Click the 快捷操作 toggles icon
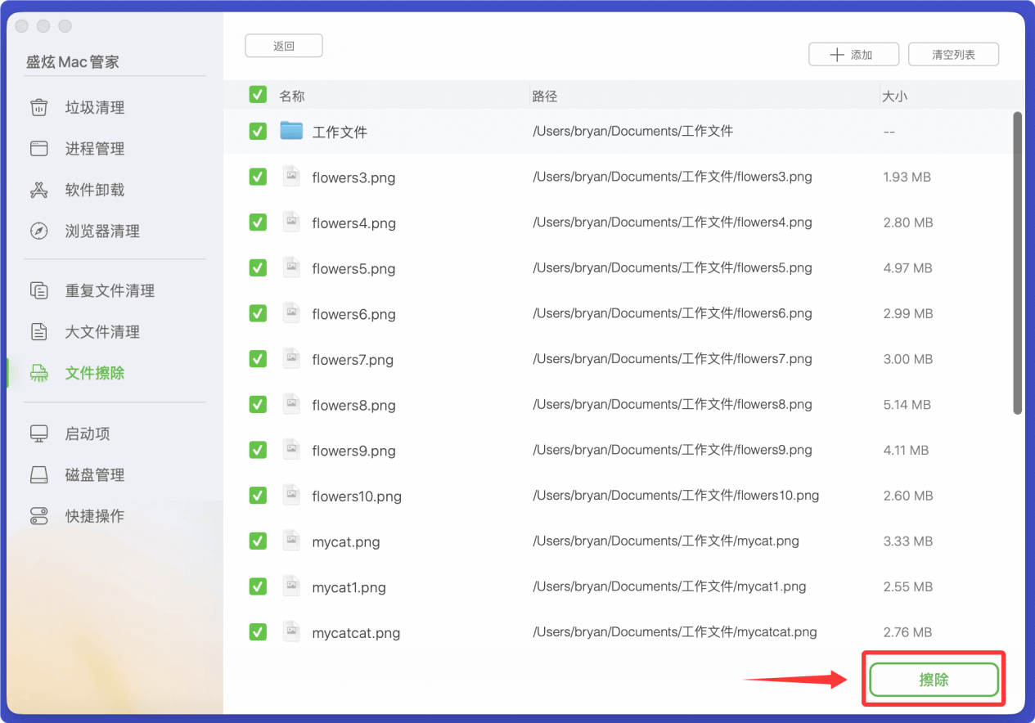 point(38,516)
